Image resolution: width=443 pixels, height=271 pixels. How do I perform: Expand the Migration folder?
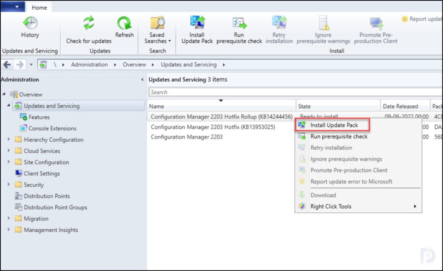[x=9, y=218]
